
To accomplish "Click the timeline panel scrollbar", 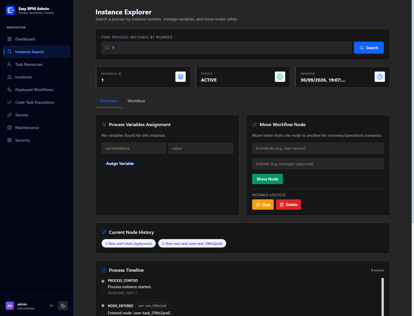I will click(x=383, y=297).
